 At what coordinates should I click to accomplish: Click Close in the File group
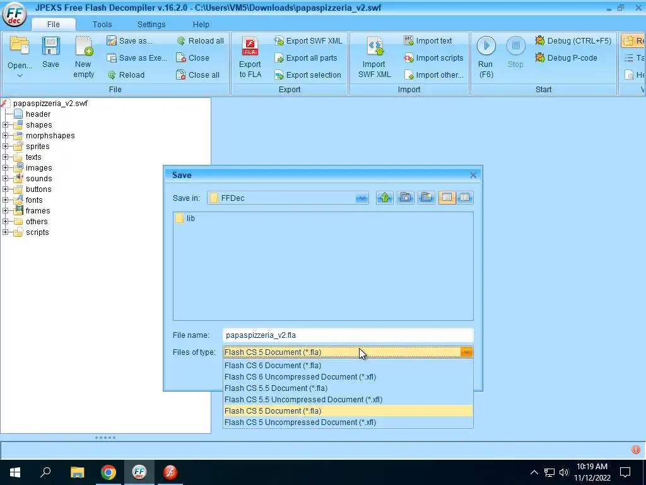193,57
